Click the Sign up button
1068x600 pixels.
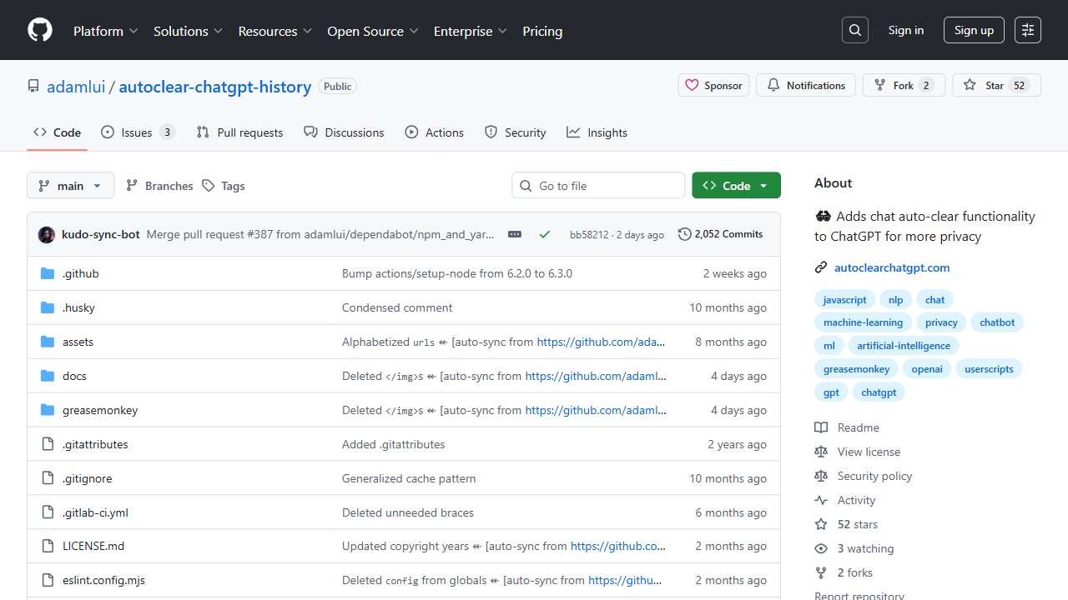point(974,30)
